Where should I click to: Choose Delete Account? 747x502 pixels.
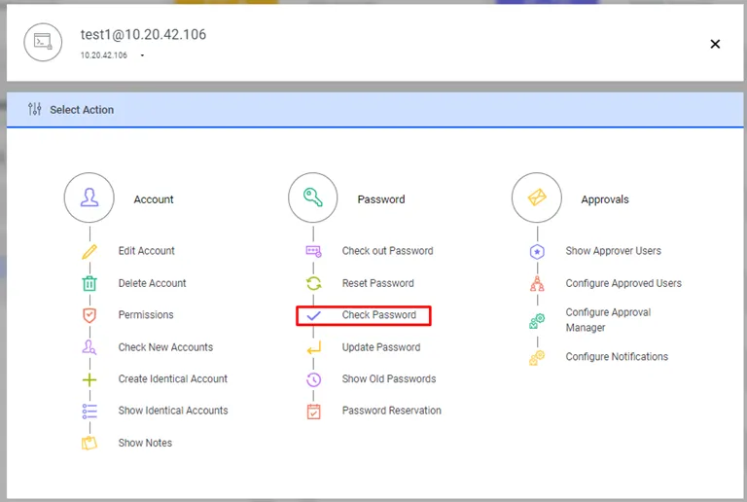pos(152,283)
